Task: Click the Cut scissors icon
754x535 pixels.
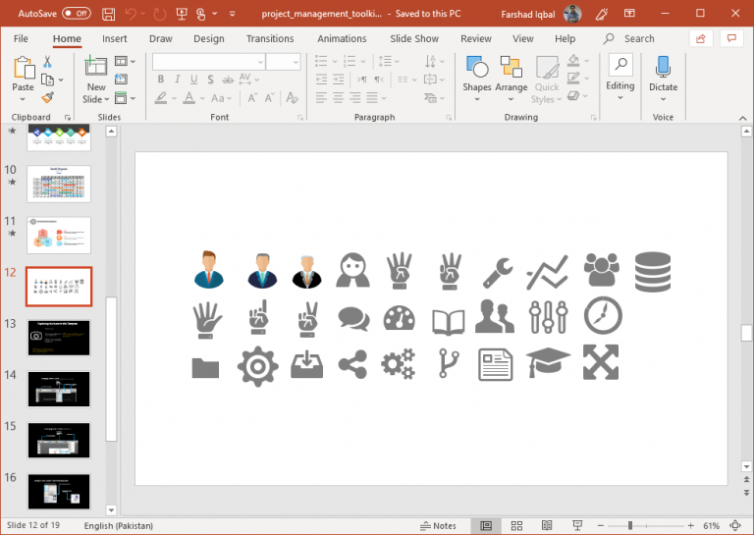Action: tap(47, 62)
